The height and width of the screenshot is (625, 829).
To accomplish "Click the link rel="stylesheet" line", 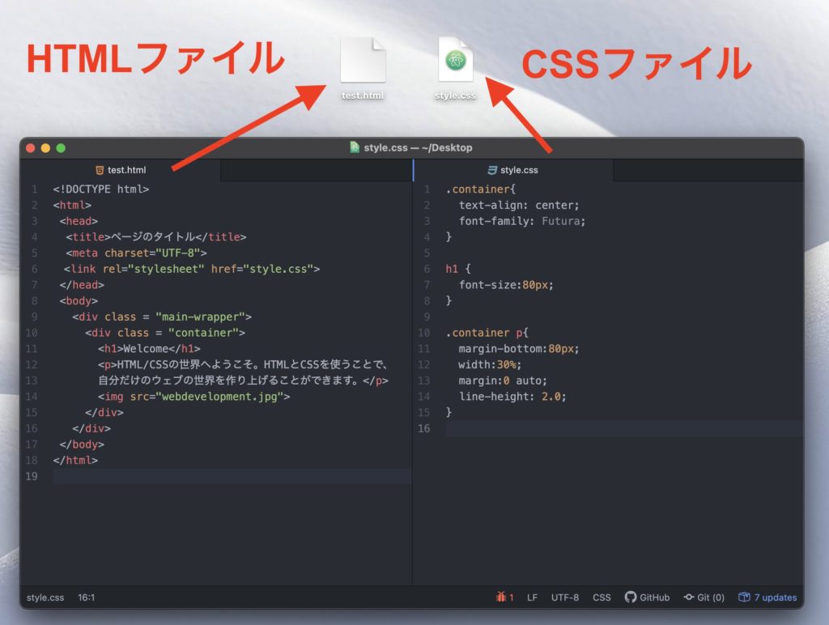I will (192, 269).
